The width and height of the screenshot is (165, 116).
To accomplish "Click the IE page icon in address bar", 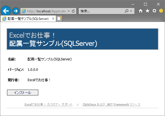I will (x=23, y=11).
